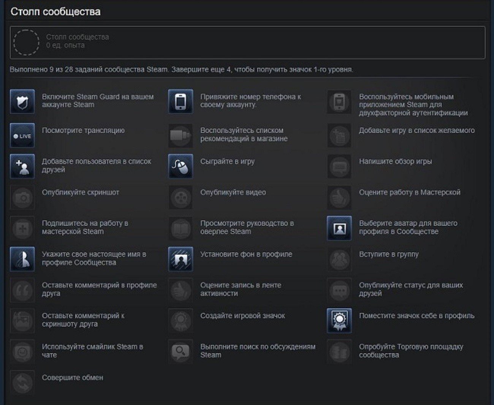
Task: Click the friends status speech bubble icon
Action: coord(339,290)
